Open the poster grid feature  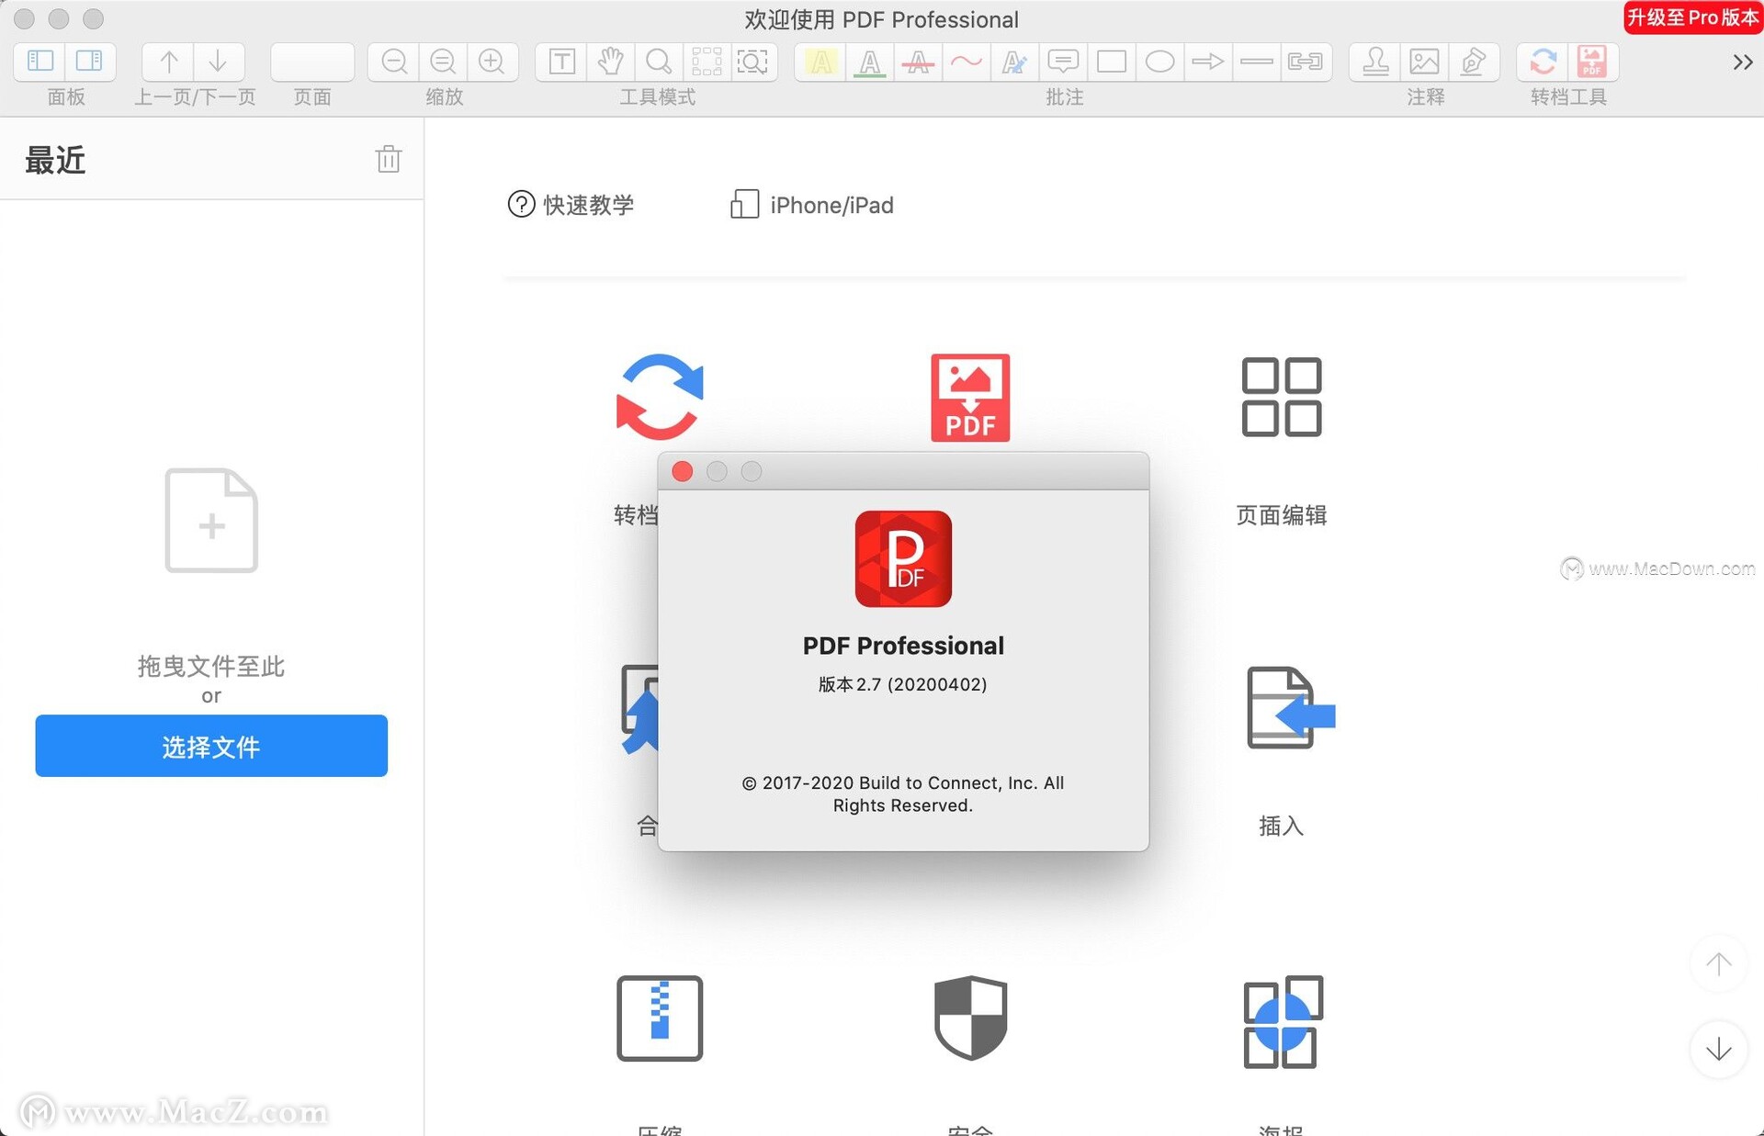(1283, 1021)
